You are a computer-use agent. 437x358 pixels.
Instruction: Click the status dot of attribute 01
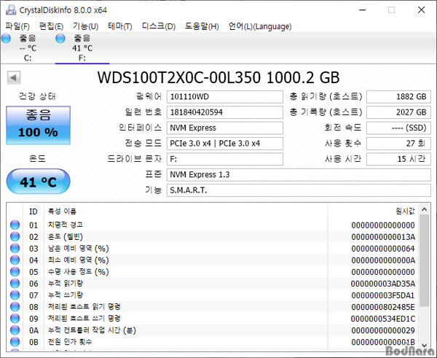coord(15,225)
